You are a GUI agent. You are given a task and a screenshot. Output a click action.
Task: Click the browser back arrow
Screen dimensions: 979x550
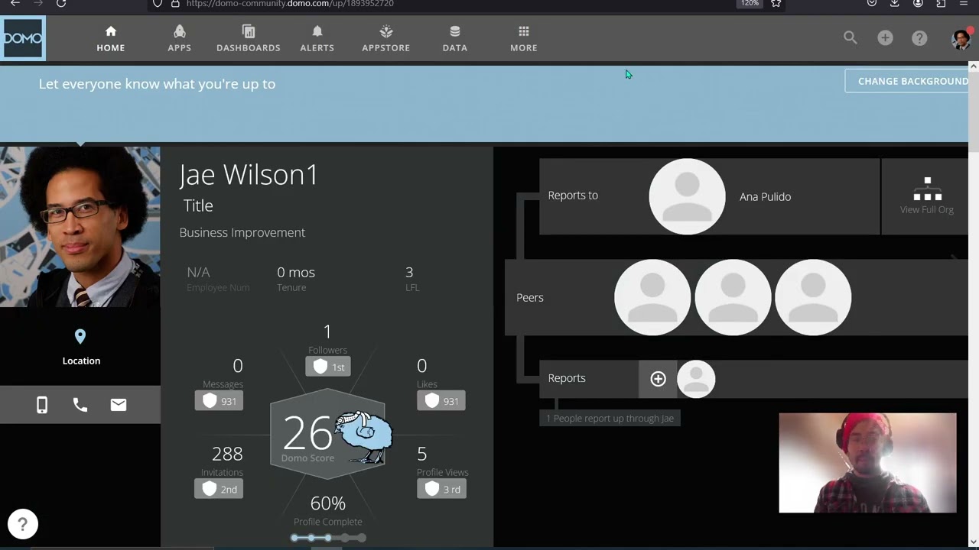(15, 4)
